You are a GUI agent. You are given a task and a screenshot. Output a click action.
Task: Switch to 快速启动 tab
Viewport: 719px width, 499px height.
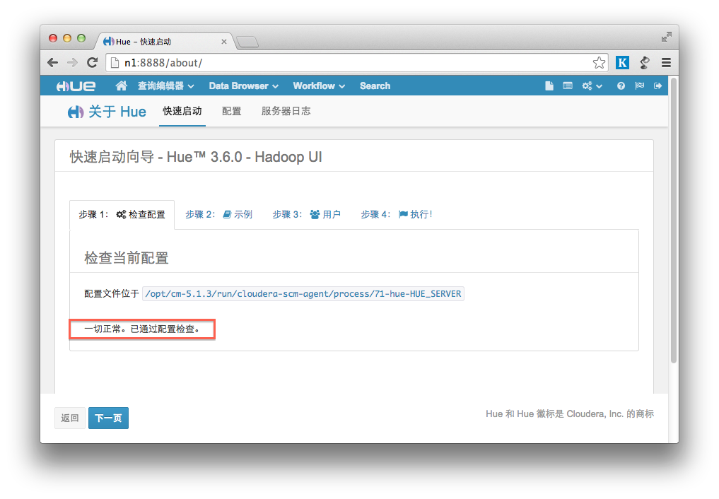click(182, 112)
